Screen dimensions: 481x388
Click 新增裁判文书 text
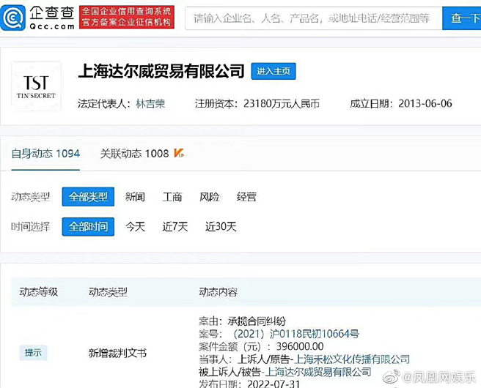point(117,353)
